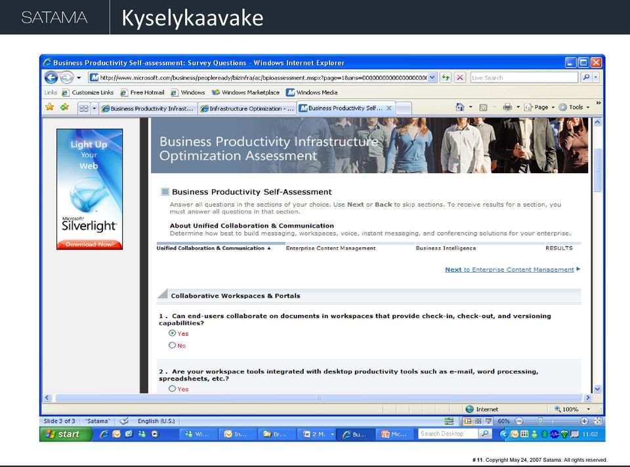Image resolution: width=630 pixels, height=467 pixels.
Task: Open Quick Tabs grid view icon
Action: (x=83, y=108)
